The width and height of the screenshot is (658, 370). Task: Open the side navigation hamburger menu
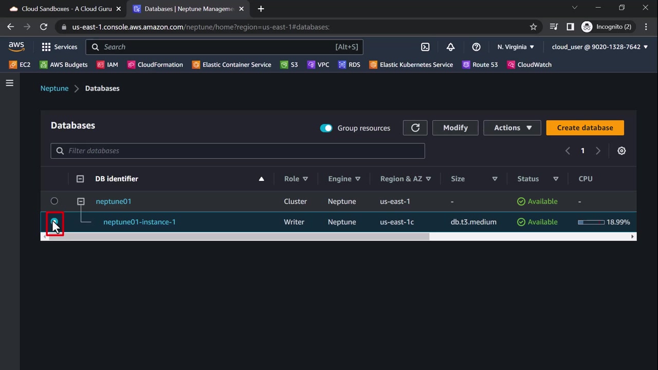pos(10,83)
